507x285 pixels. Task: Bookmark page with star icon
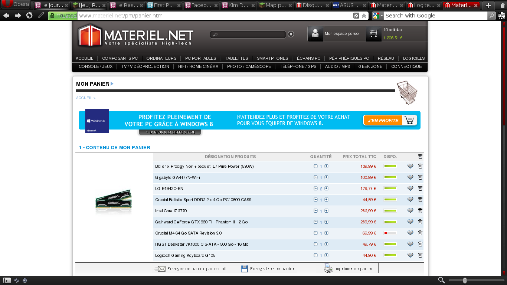[x=364, y=16]
